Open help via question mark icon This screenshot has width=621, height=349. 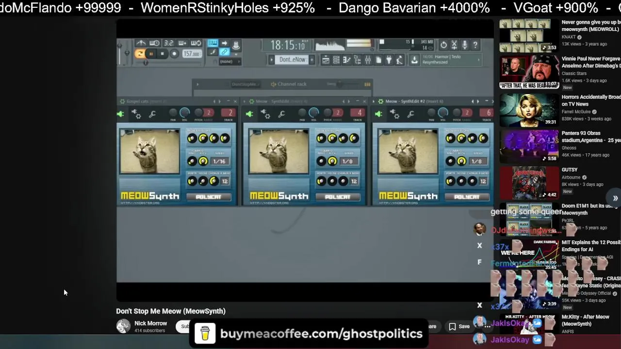pyautogui.click(x=475, y=45)
